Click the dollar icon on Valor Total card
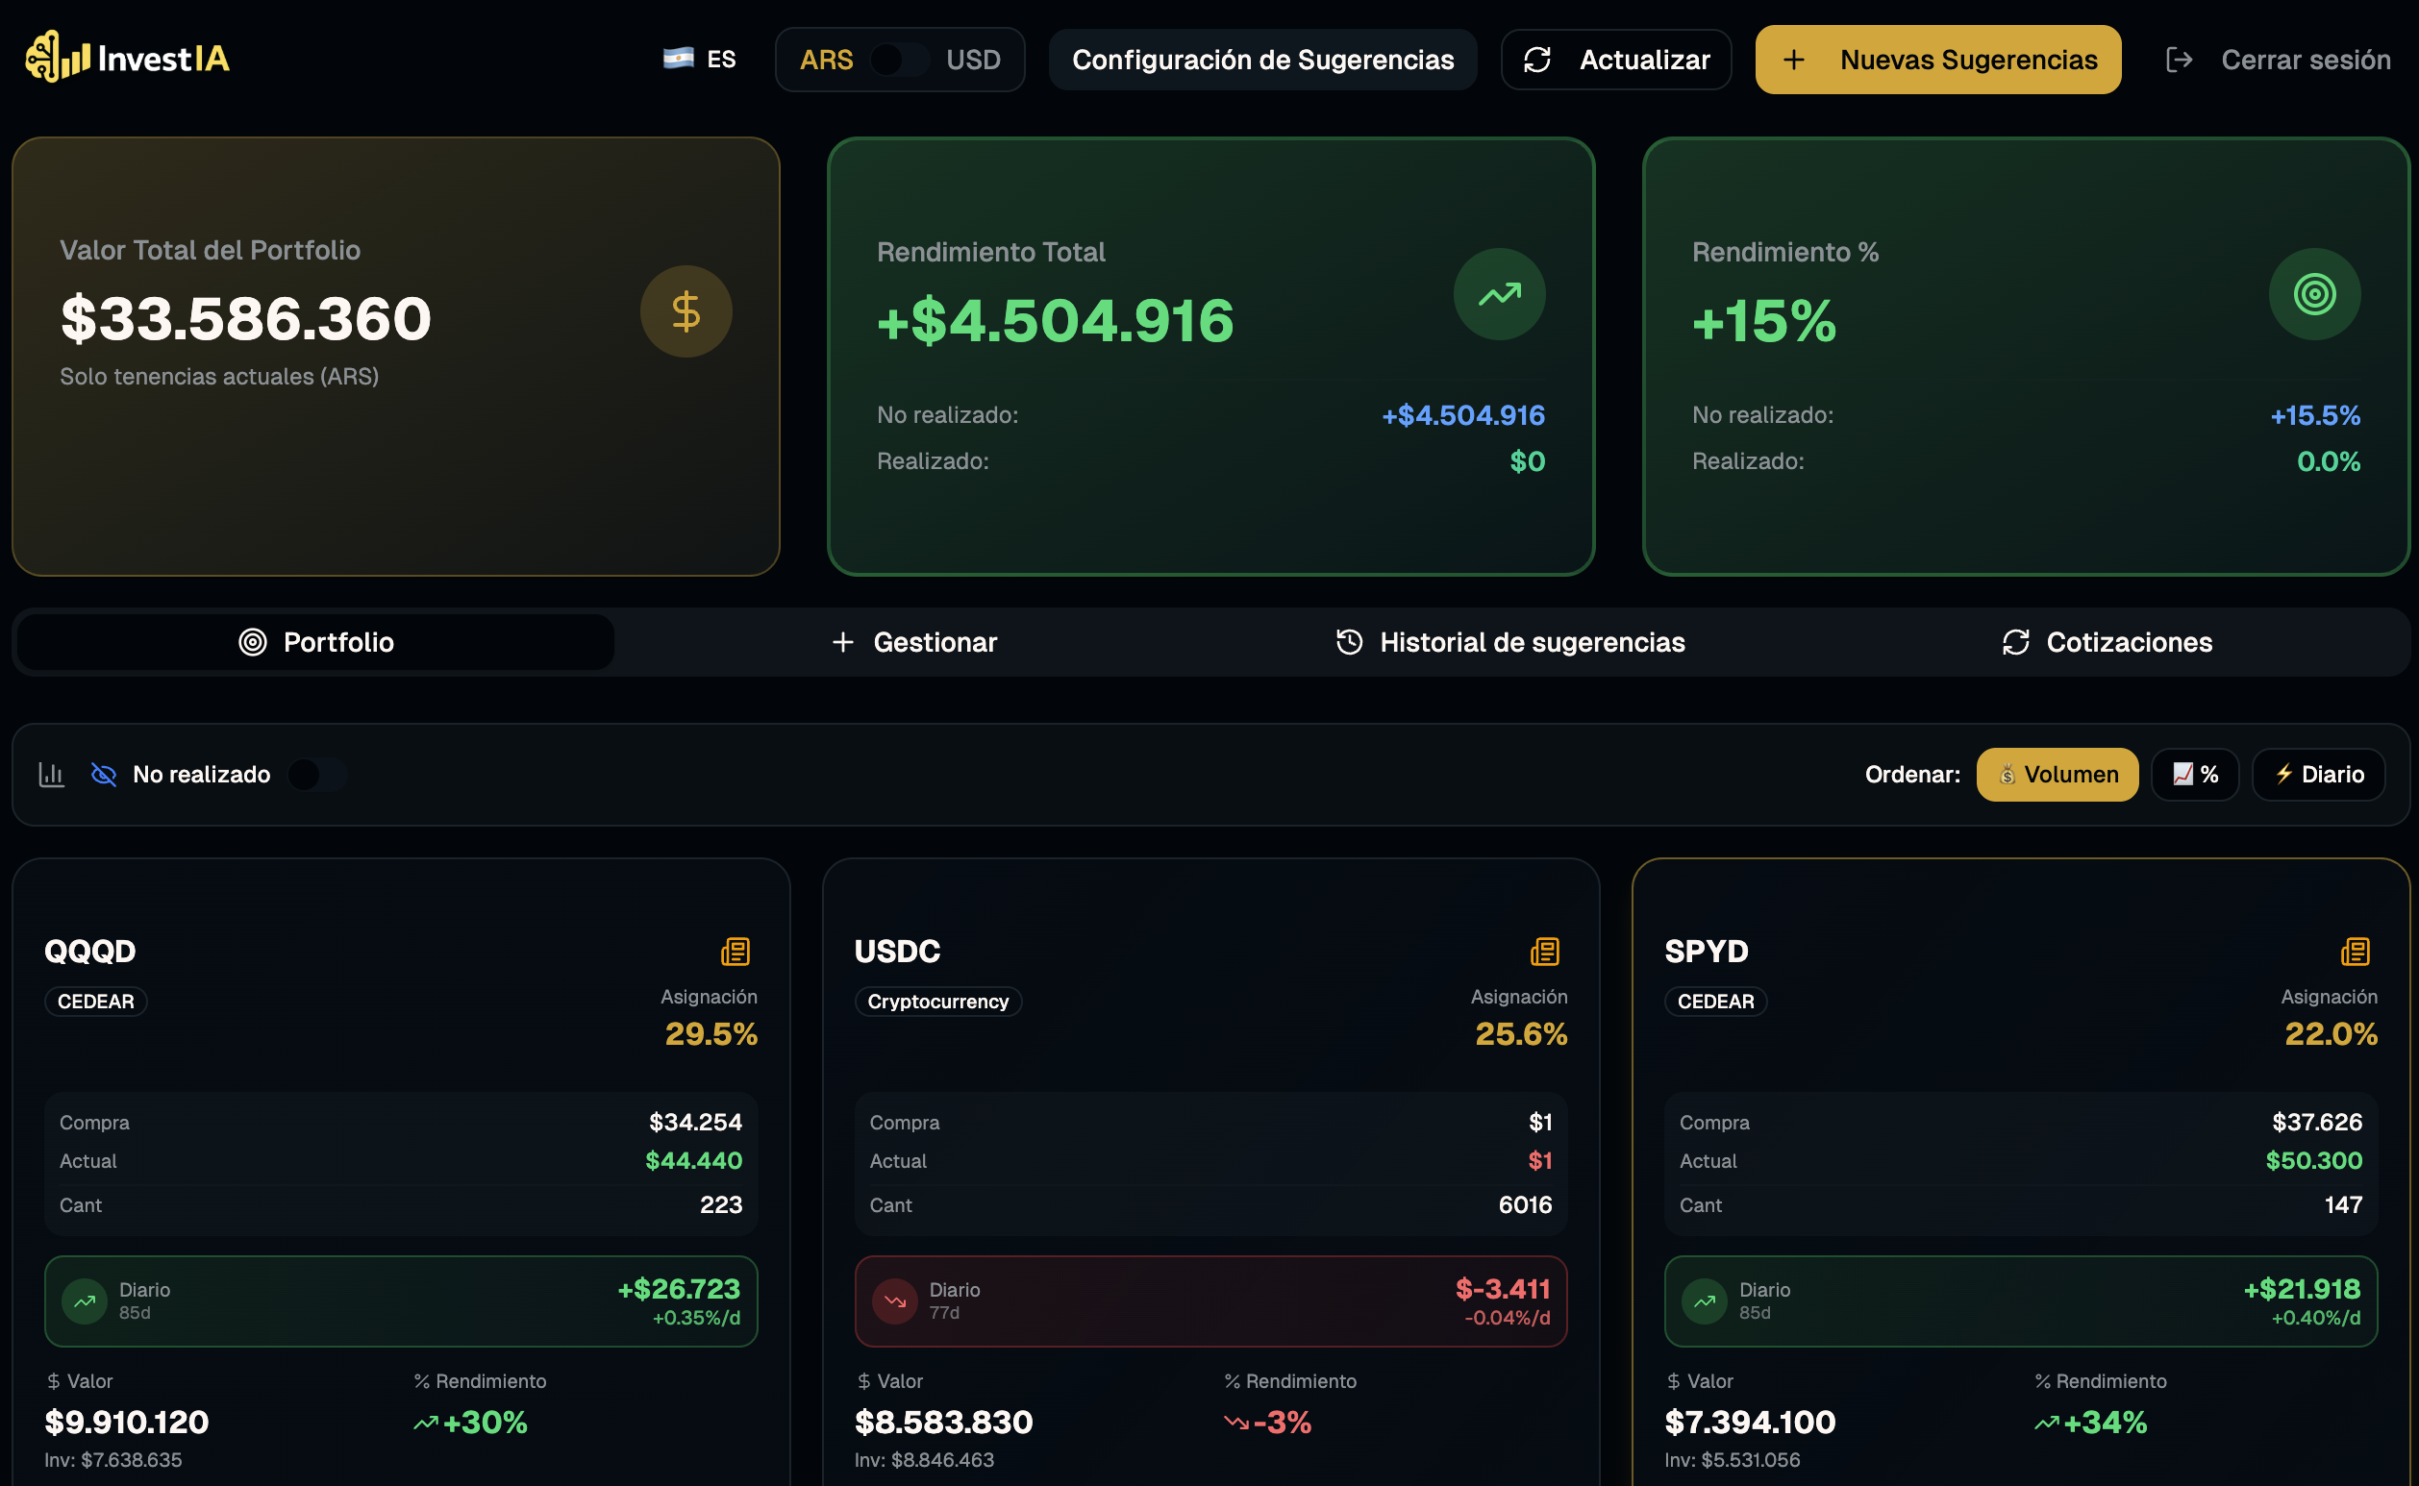Viewport: 2419px width, 1486px height. [686, 310]
